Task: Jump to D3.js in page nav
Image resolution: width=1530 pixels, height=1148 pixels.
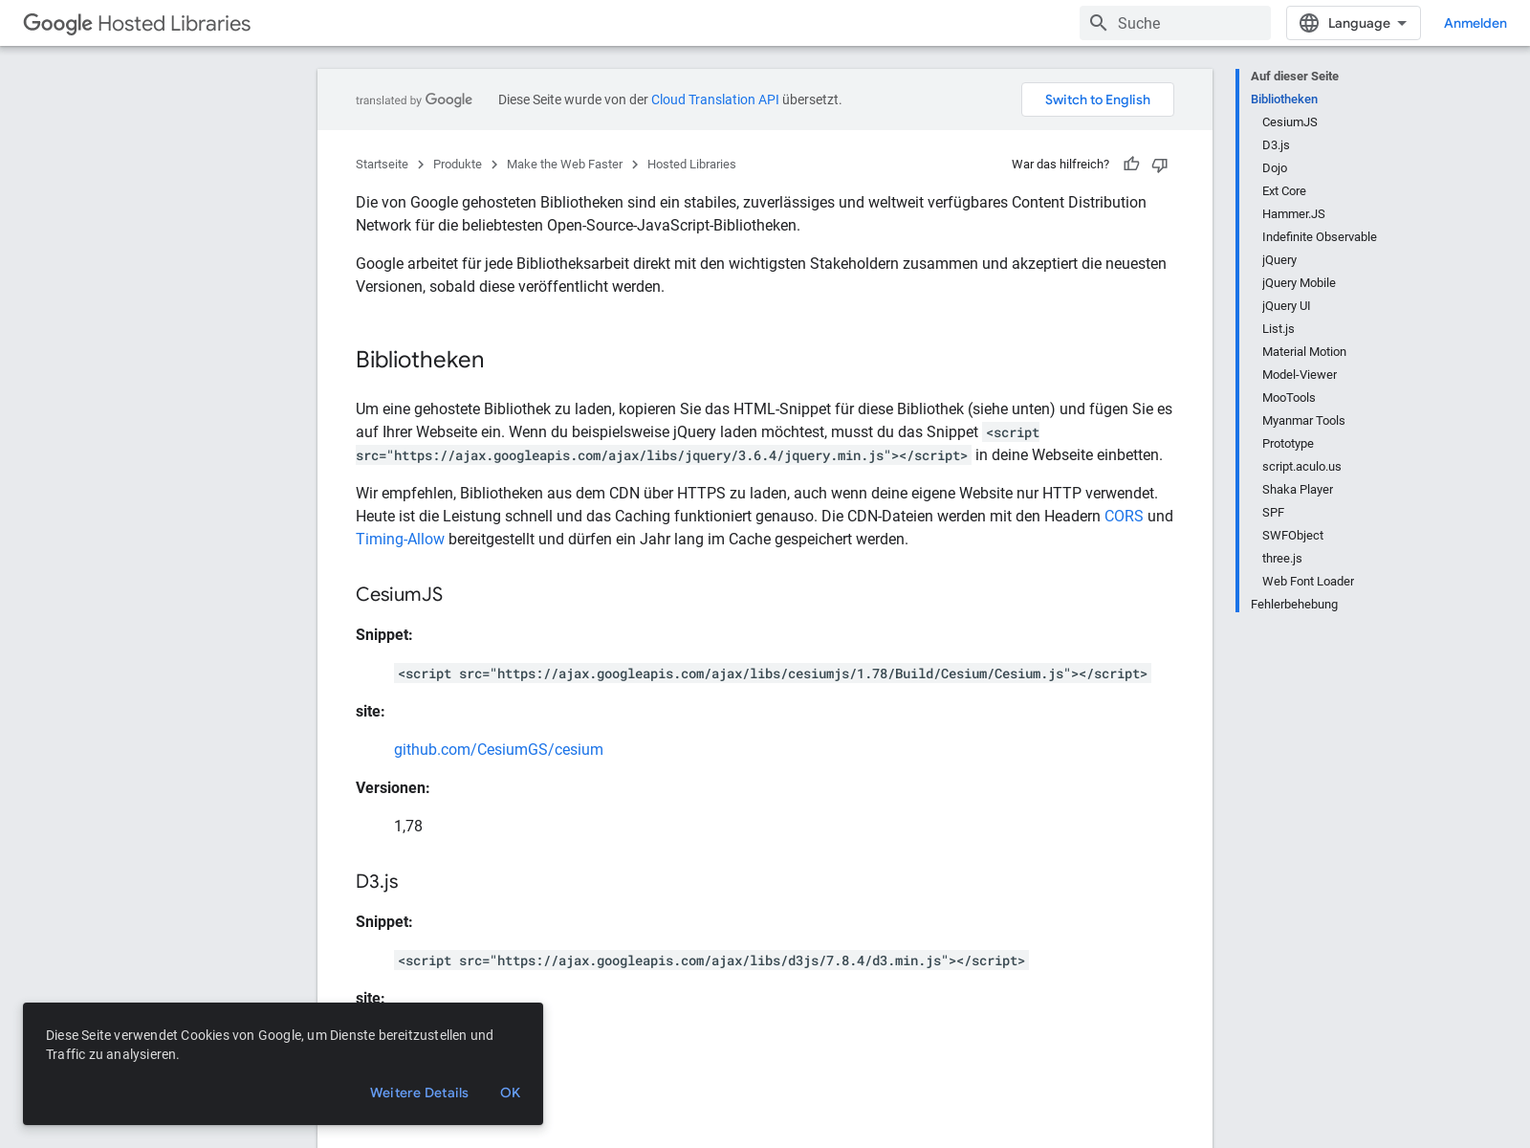Action: [x=1276, y=145]
